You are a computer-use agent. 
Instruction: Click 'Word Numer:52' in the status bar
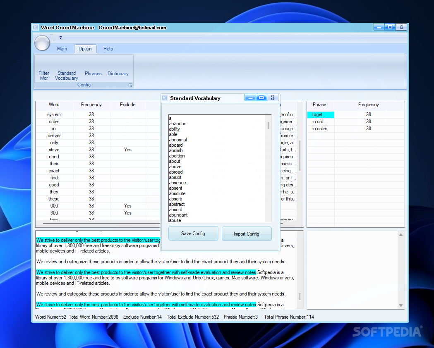pos(50,317)
